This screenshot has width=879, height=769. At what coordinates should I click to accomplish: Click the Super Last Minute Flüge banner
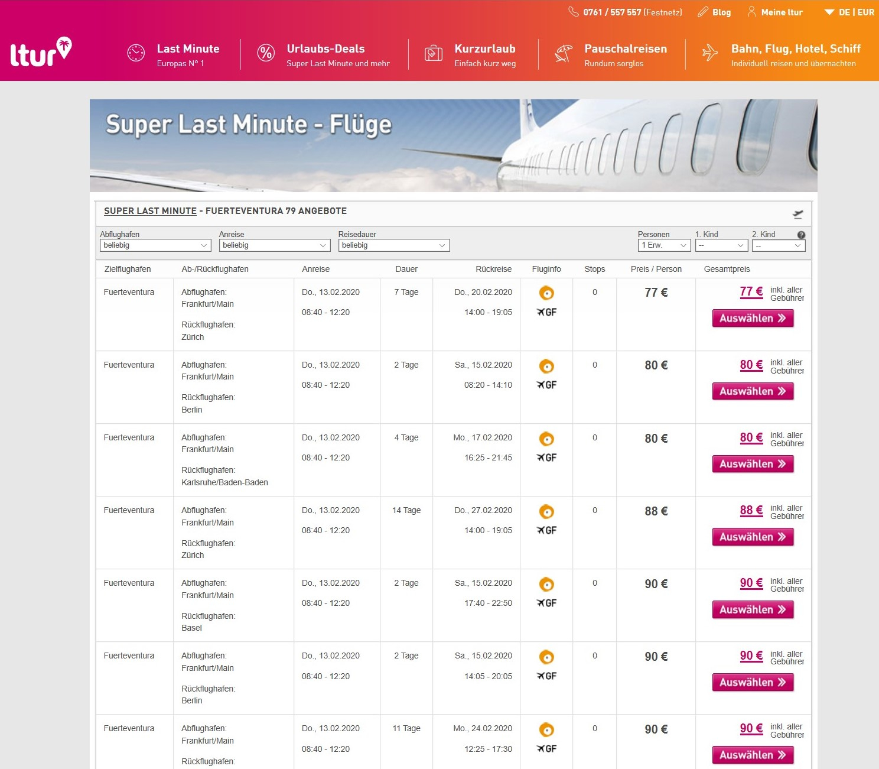(454, 145)
